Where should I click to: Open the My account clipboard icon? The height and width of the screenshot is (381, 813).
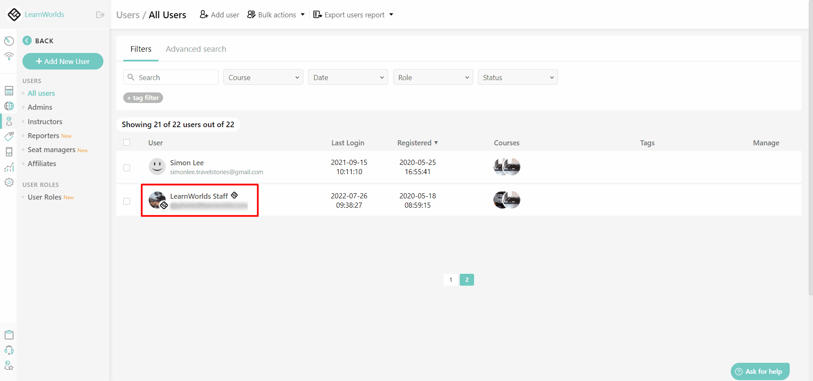[x=9, y=335]
